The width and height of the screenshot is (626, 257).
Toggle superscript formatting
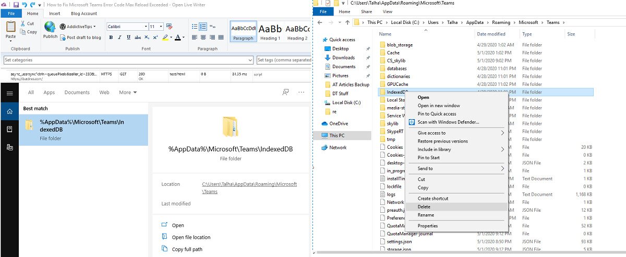pyautogui.click(x=155, y=37)
